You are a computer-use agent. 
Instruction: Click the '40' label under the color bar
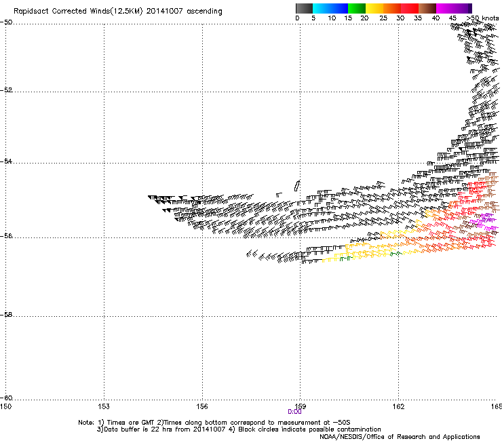pyautogui.click(x=436, y=18)
